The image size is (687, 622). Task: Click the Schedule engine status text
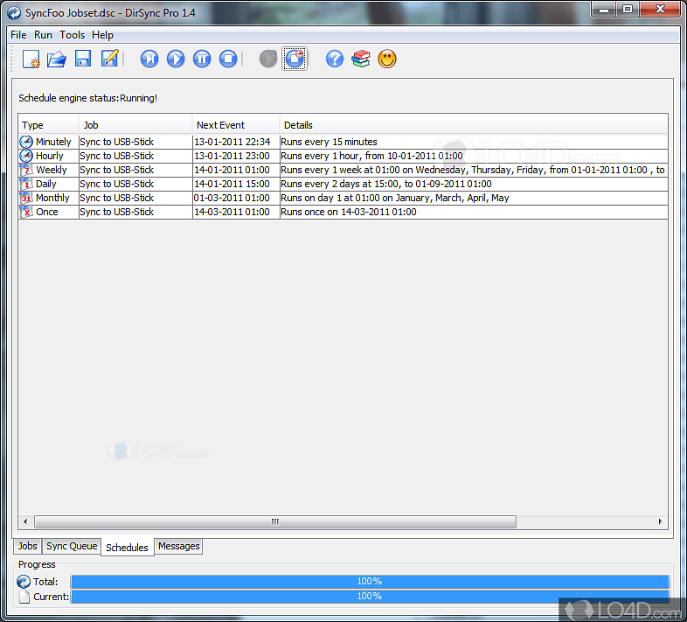tap(87, 98)
